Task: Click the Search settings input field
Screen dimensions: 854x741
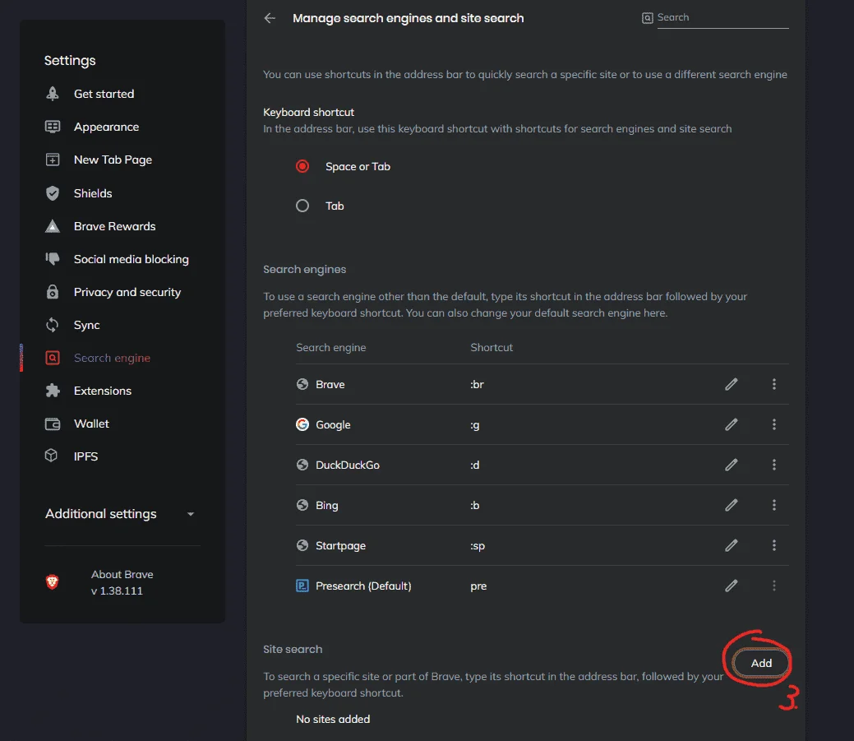Action: click(722, 17)
